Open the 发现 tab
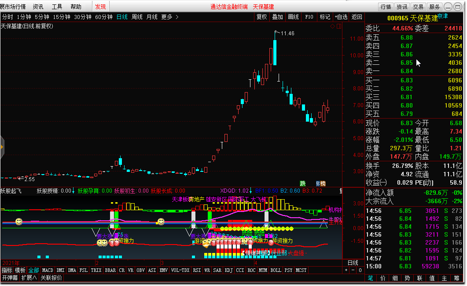The height and width of the screenshot is (286, 467). pos(100,7)
